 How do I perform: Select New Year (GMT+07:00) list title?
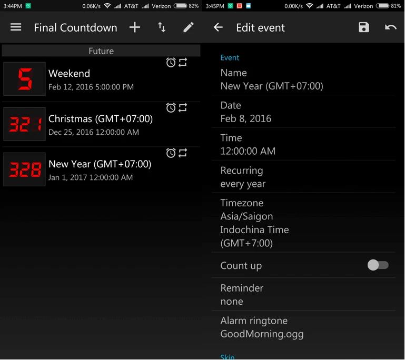coord(100,164)
